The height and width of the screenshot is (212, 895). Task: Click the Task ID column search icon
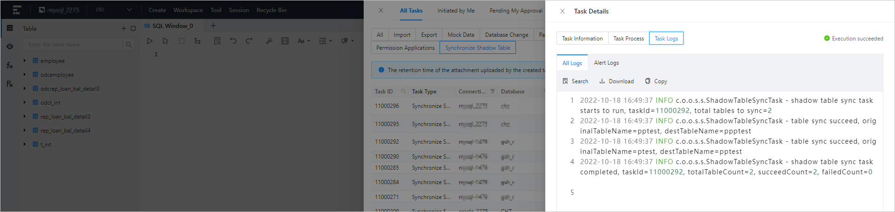tap(404, 91)
